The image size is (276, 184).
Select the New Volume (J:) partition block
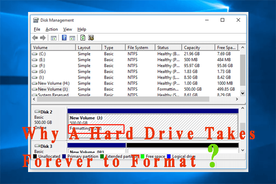click(x=153, y=124)
